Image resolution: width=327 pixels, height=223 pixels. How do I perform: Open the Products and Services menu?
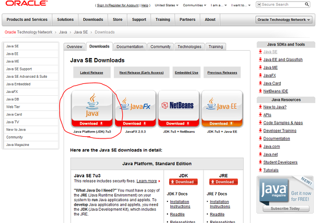(x=27, y=20)
